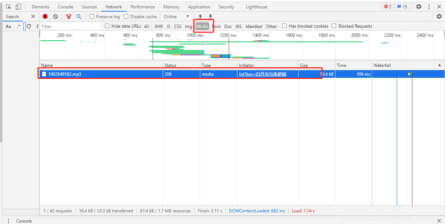Filter requests by Other
The image size is (445, 224).
point(271,26)
